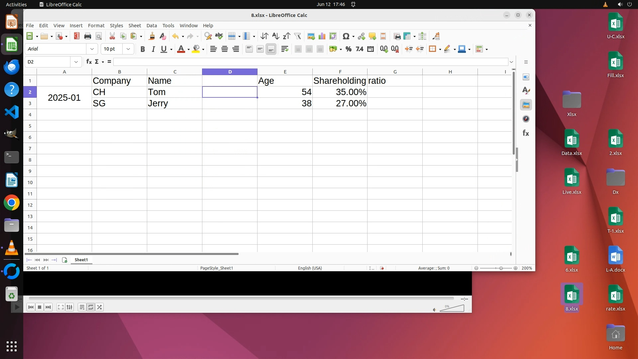Click the VLC stop playback button
The width and height of the screenshot is (638, 359).
tap(40, 307)
